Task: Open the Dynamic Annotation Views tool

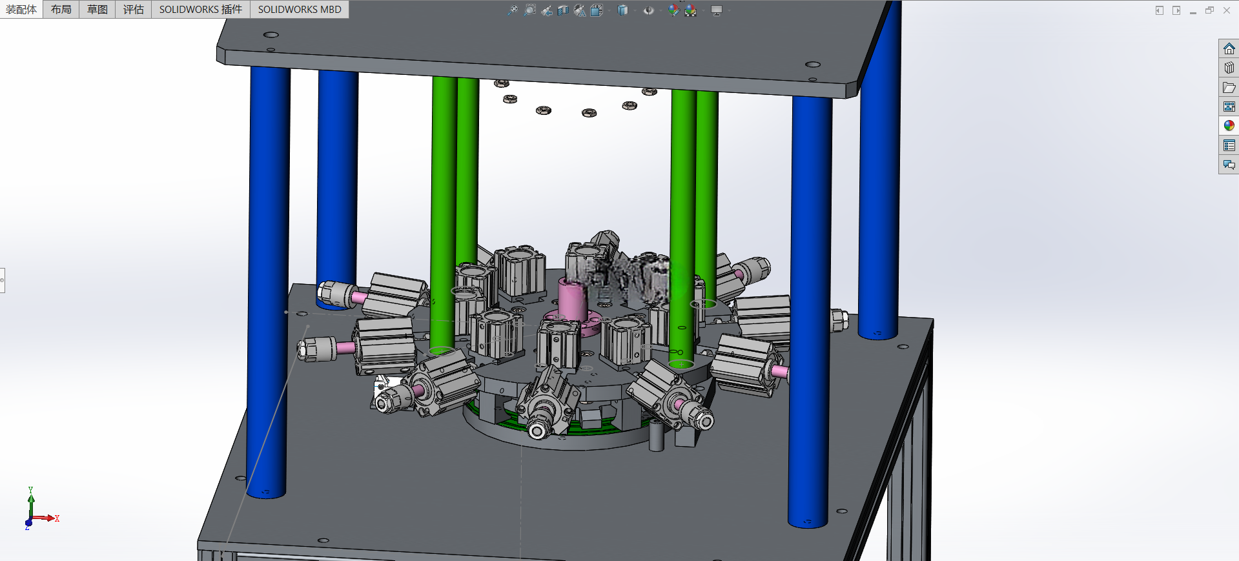Action: click(580, 10)
